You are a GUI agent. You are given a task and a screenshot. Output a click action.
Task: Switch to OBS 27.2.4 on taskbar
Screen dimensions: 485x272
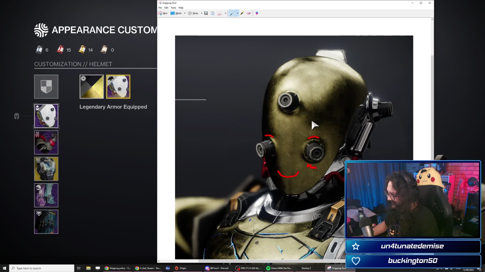pos(249,268)
